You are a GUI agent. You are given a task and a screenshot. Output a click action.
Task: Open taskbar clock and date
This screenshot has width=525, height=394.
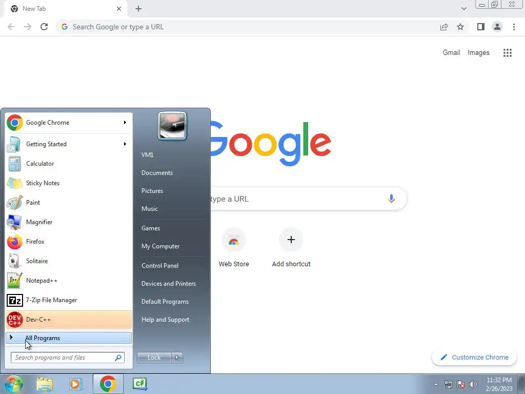pos(499,384)
